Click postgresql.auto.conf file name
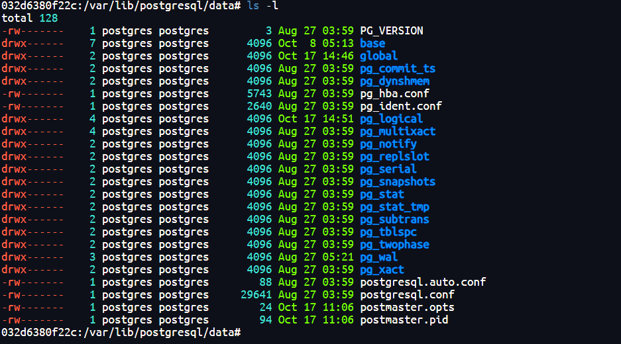The height and width of the screenshot is (344, 621). coord(423,282)
